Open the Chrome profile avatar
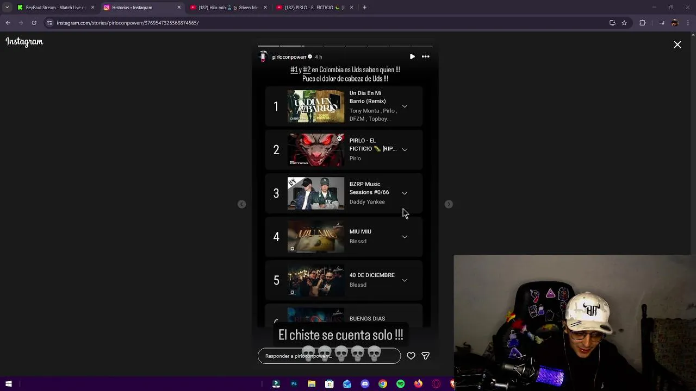The height and width of the screenshot is (391, 696). tap(675, 23)
